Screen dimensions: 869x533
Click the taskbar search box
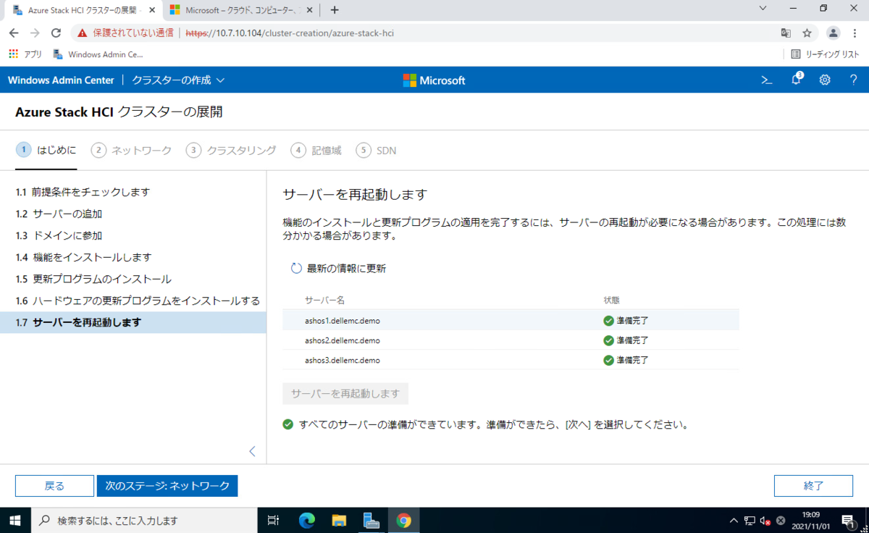point(144,520)
